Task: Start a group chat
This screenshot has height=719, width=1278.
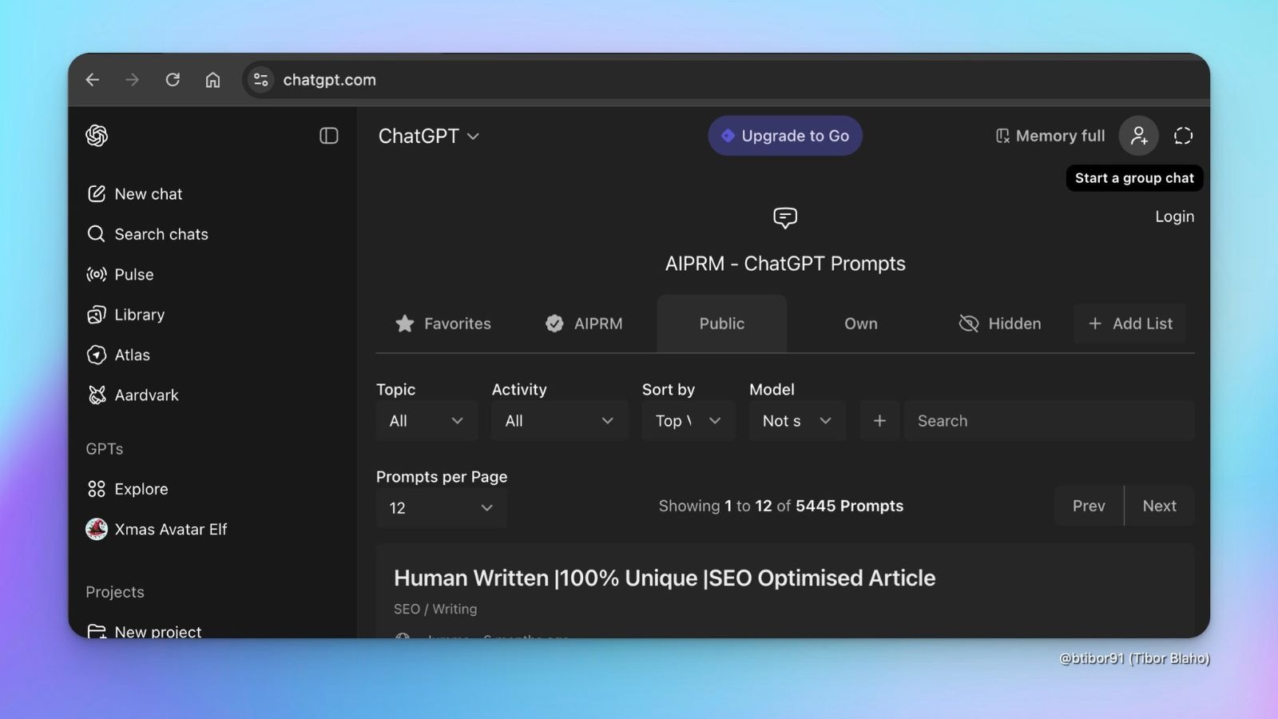Action: coord(1139,136)
